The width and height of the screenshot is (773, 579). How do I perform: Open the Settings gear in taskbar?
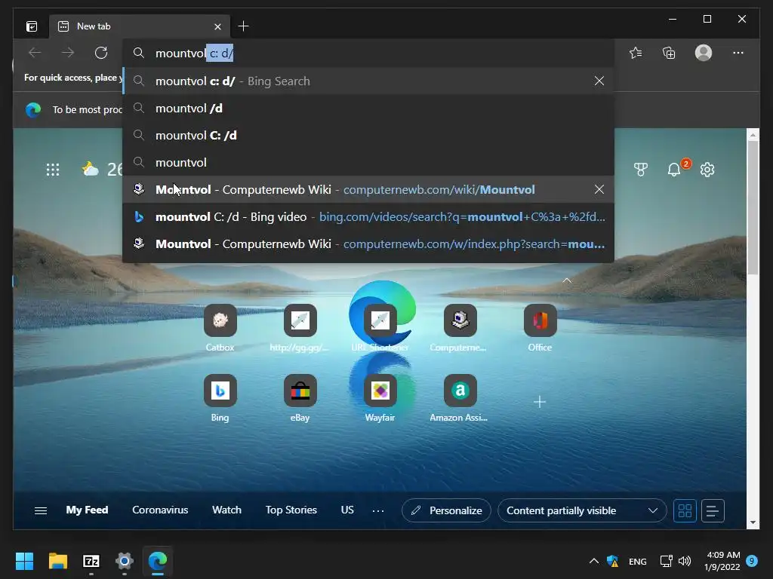[125, 561]
